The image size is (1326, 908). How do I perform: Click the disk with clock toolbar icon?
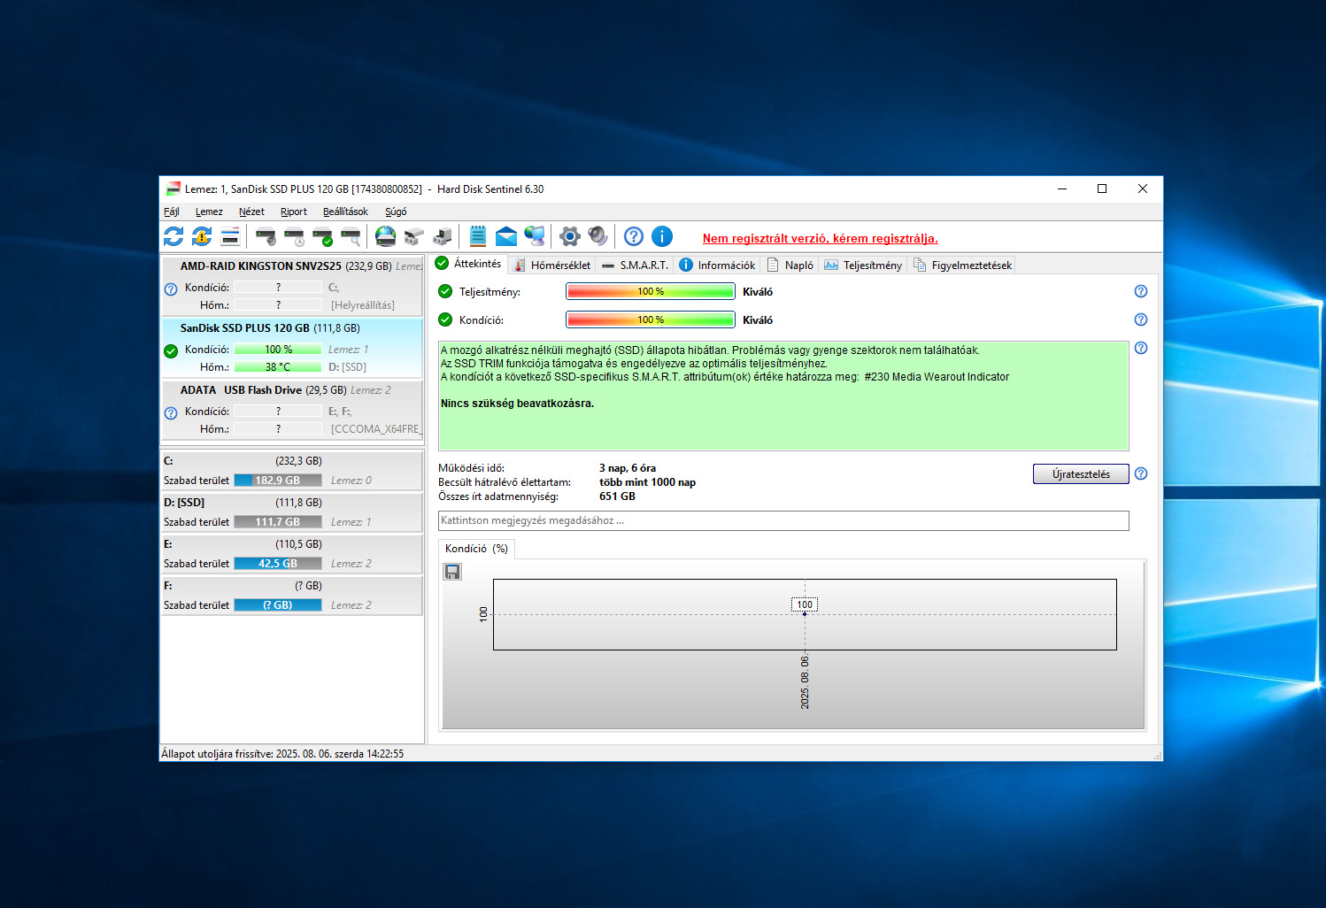click(x=294, y=236)
